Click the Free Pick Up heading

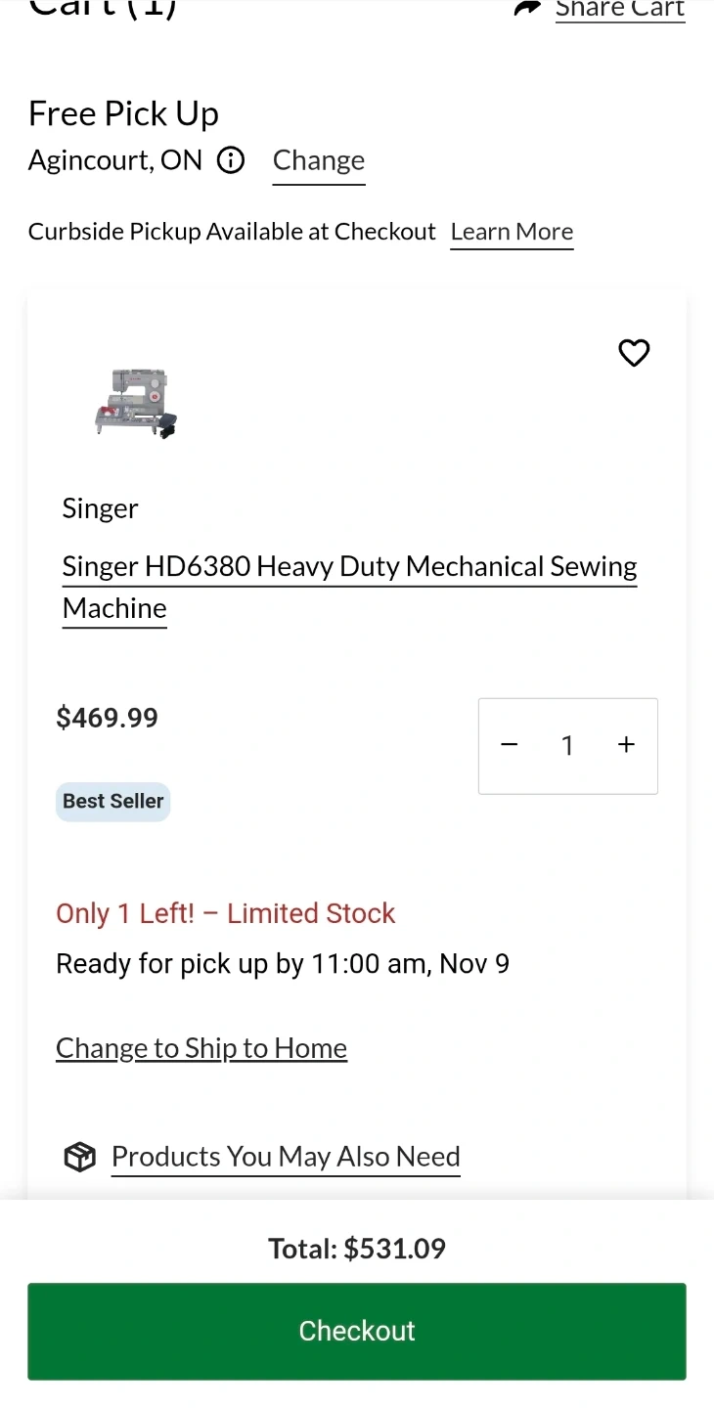click(123, 114)
